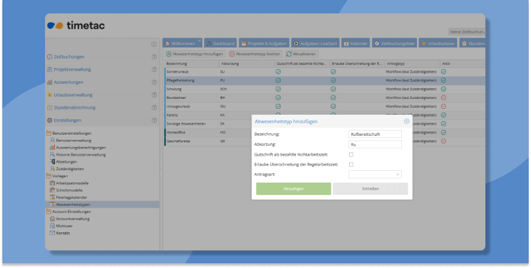
Task: Enable Gutschrift als bezahlte Nichtarbeitszeit checkbox
Action: click(351, 154)
